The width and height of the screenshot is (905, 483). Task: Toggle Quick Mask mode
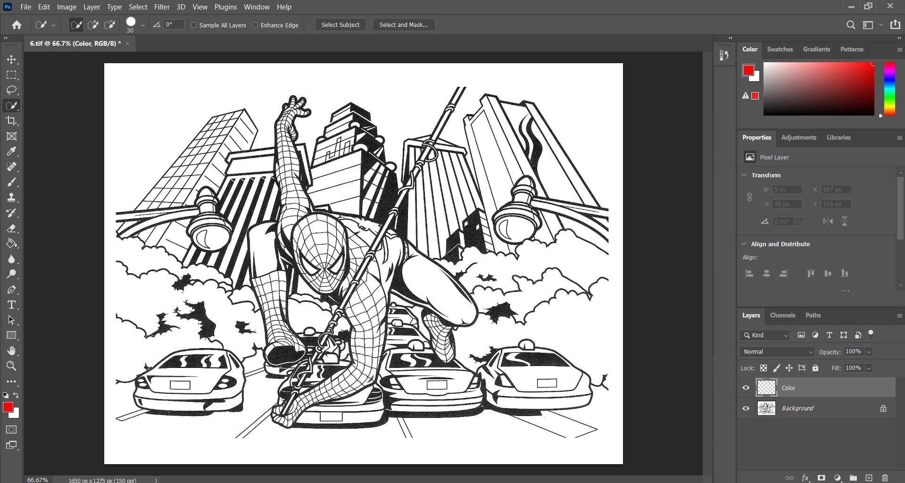pyautogui.click(x=11, y=430)
